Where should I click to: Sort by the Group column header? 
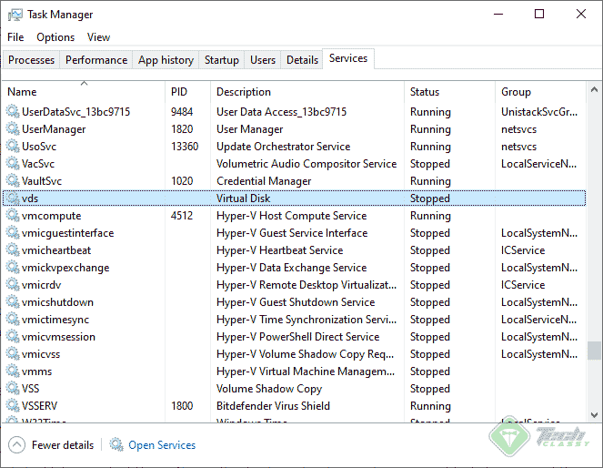(x=540, y=92)
